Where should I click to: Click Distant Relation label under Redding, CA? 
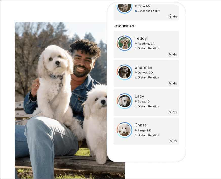[x=148, y=48]
